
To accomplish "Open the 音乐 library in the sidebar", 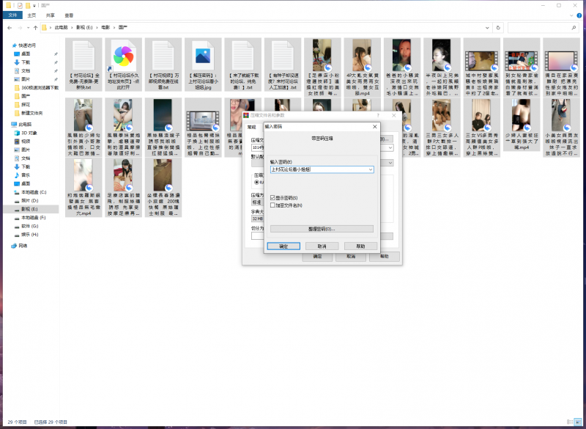I will pos(26,175).
